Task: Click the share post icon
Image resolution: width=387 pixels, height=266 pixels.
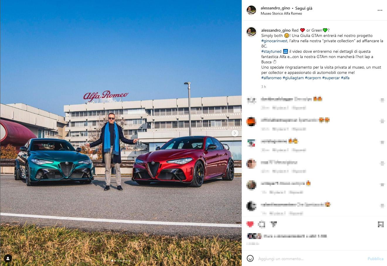Action: click(274, 224)
